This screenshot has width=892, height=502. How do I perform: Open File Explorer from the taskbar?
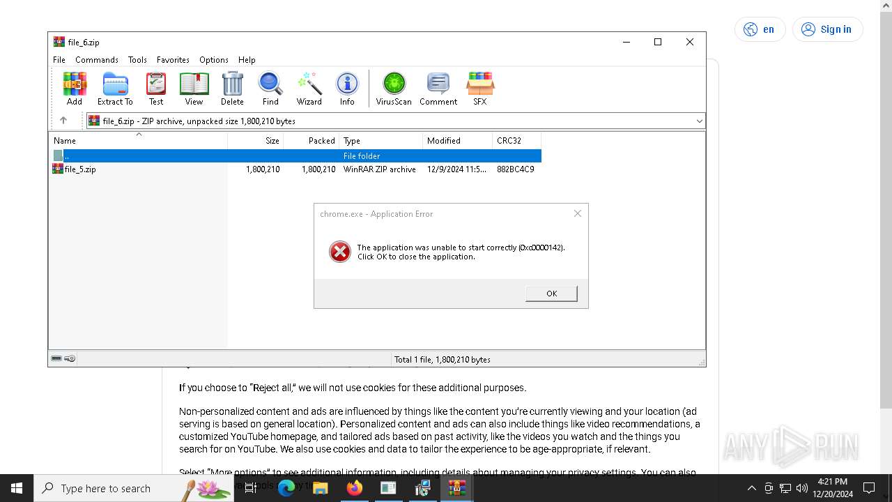[320, 488]
